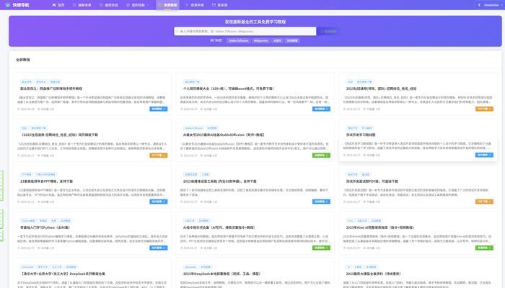This screenshot has width=505, height=288.
Task: Open 零基础入门学习Python（全94集） card title
Action: coord(45,228)
